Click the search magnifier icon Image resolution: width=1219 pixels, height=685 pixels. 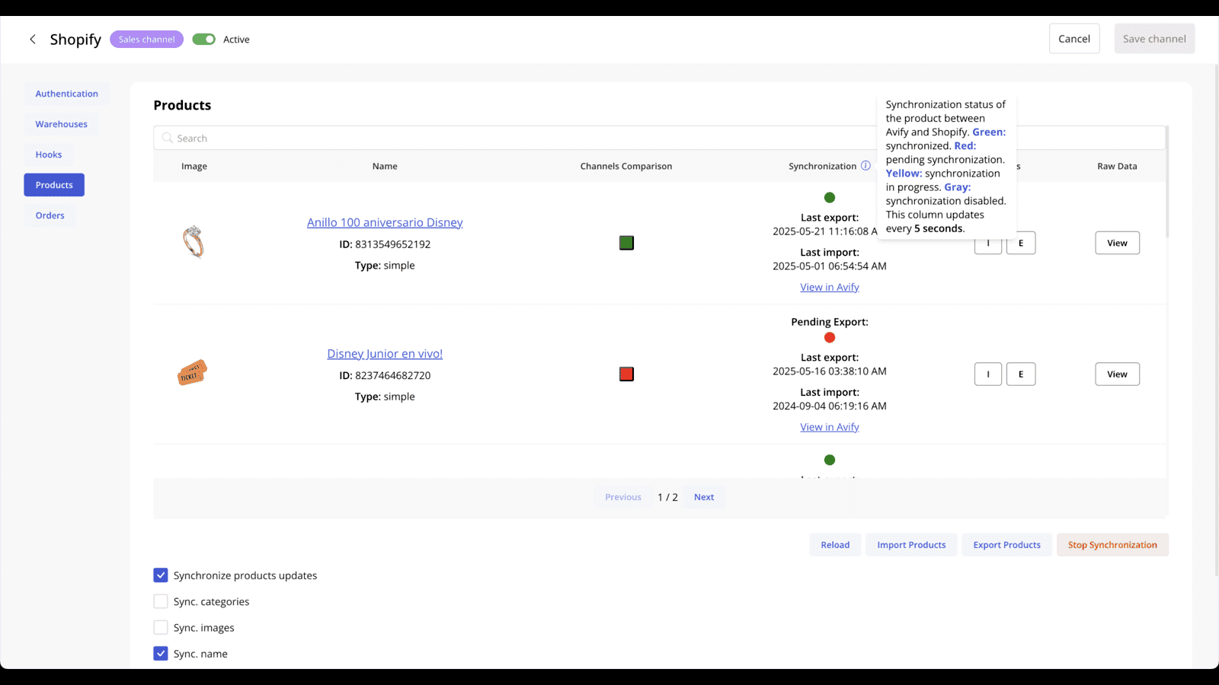tap(168, 138)
